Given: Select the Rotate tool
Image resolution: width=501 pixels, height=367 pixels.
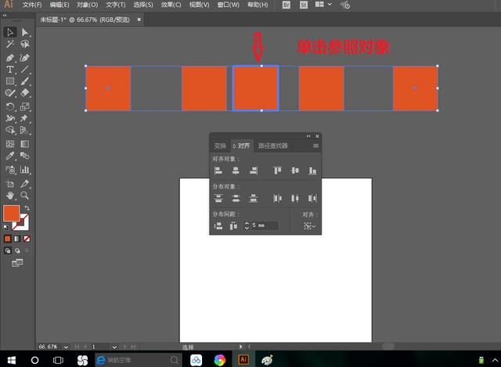Looking at the screenshot, I should (10, 106).
